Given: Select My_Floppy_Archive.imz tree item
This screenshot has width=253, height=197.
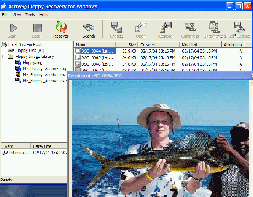Looking at the screenshot, I should [x=44, y=74].
